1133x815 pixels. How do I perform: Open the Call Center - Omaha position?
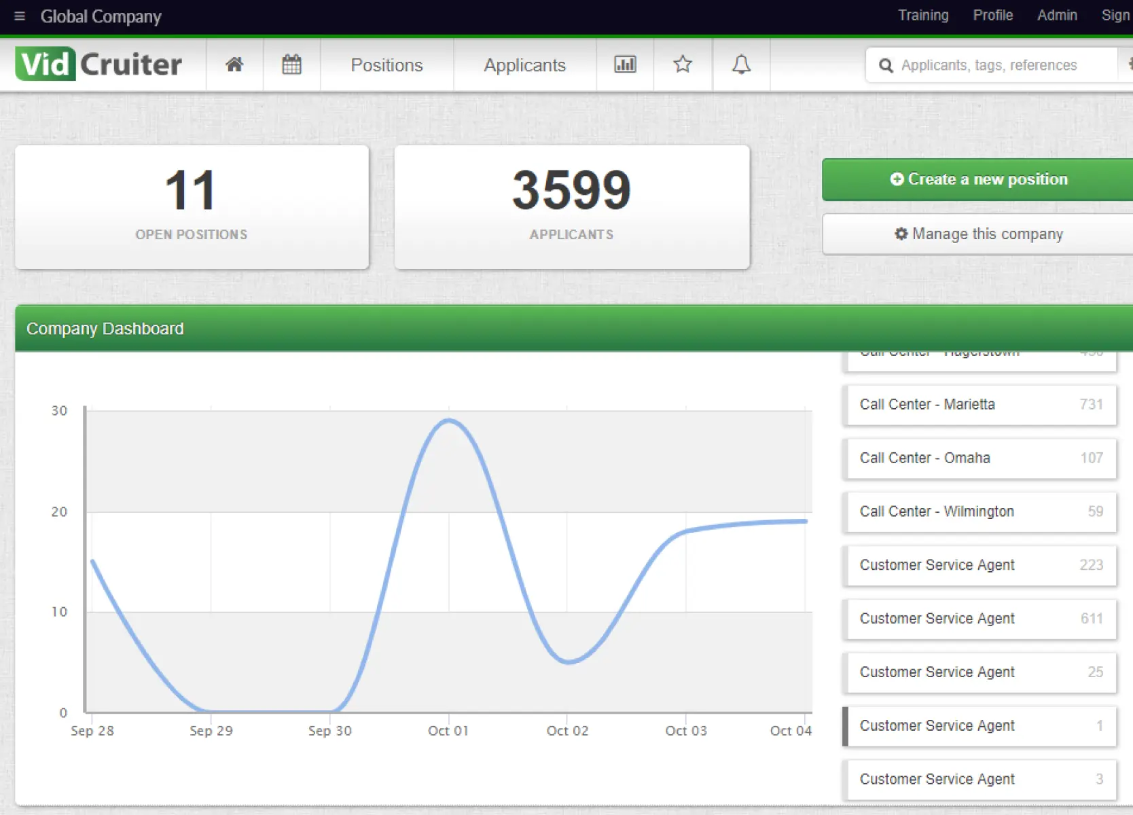(x=979, y=458)
